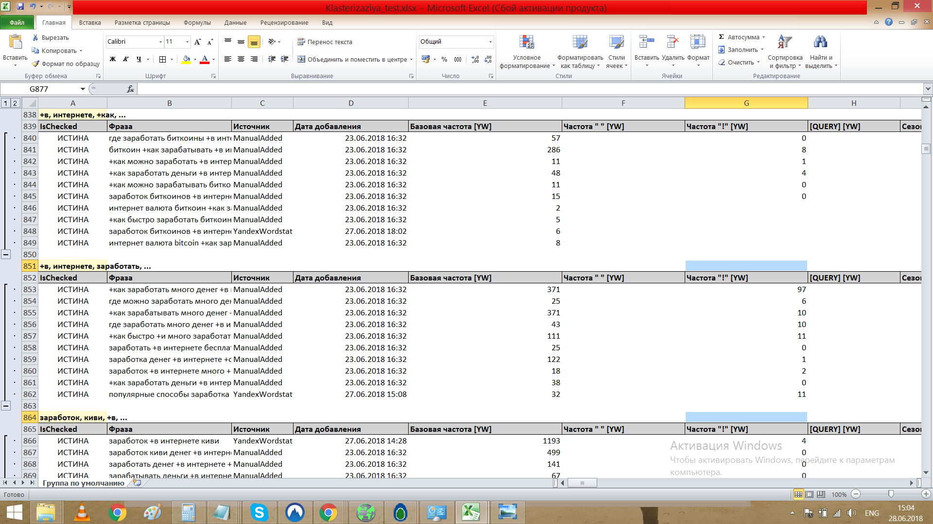Align text to top of cell
This screenshot has width=933, height=524.
[228, 42]
